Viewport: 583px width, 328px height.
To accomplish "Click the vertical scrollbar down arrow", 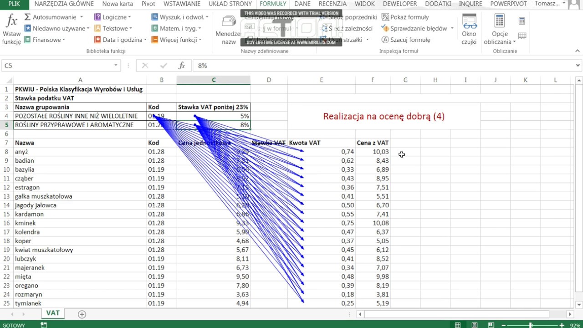I will click(x=579, y=305).
